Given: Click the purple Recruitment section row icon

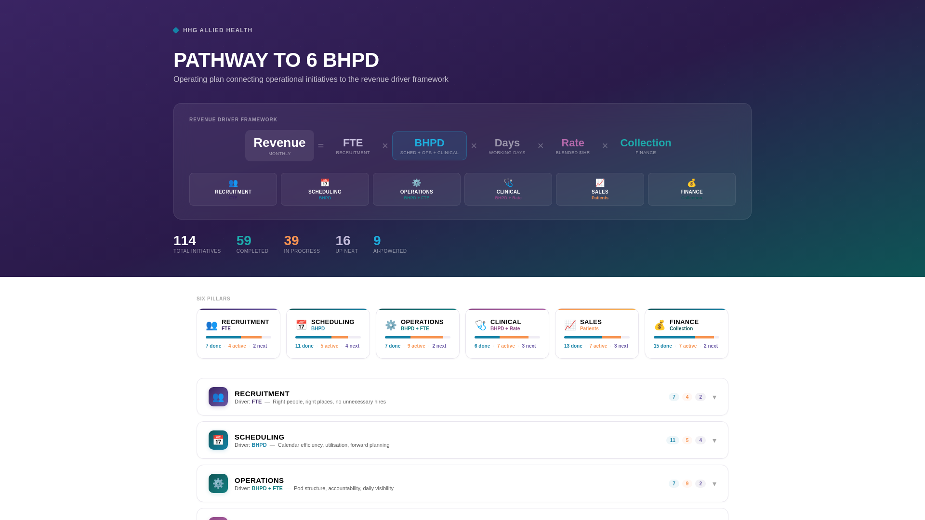Looking at the screenshot, I should 218,397.
